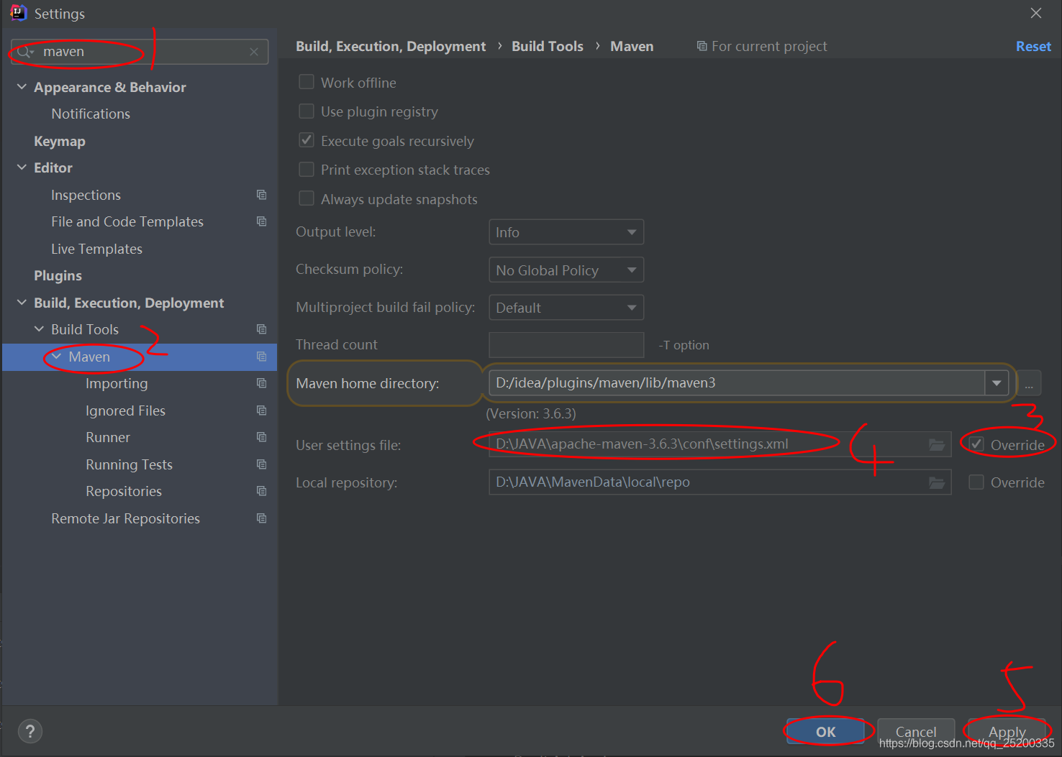This screenshot has height=757, width=1062.
Task: Click the IntelliJ IDEA logo in title bar
Action: pos(18,13)
